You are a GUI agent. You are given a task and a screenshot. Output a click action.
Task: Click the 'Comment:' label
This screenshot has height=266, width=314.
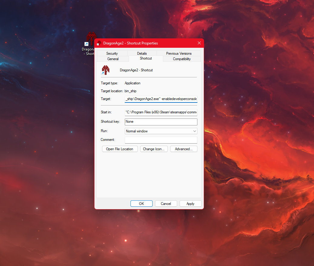[108, 140]
